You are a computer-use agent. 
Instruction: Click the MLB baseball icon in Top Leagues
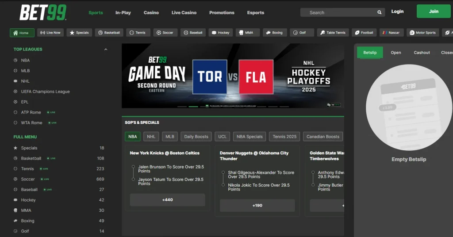point(15,71)
